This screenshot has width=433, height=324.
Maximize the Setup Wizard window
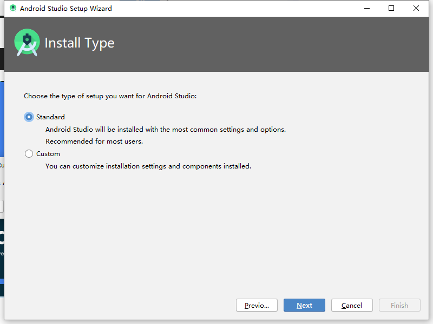[x=391, y=8]
